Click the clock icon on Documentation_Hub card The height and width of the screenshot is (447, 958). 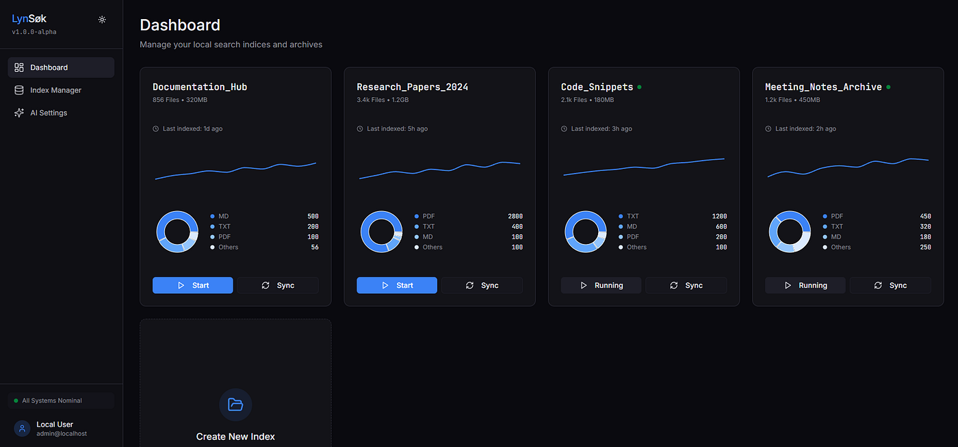156,128
